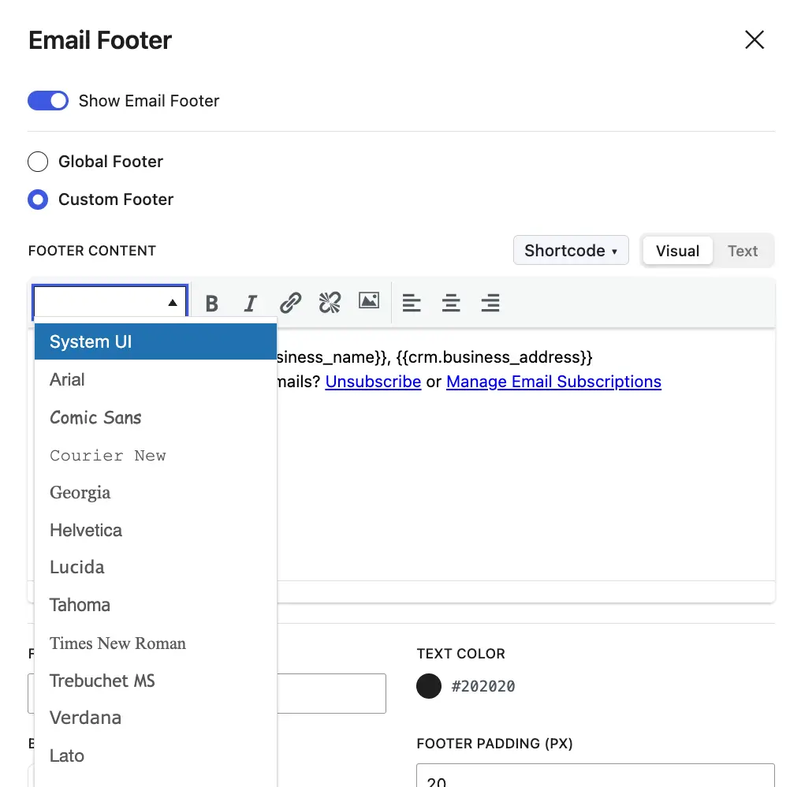Choose Tahoma from the font list
Screen dimensions: 801x787
point(156,605)
